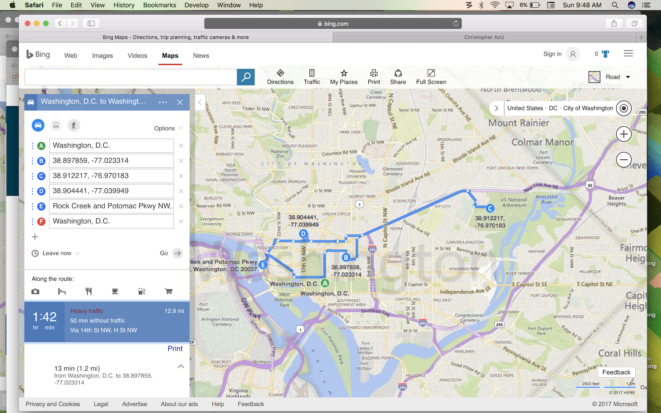Find hotels along the route bed icon

[62, 291]
